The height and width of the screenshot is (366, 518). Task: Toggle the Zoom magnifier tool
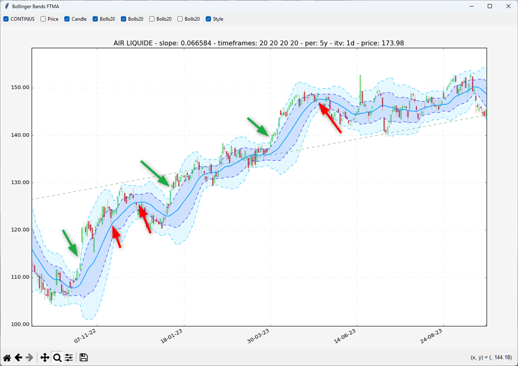pos(57,357)
